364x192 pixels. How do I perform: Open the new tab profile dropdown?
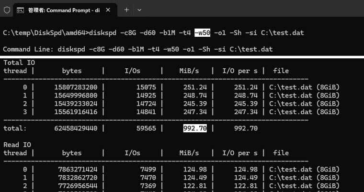pos(139,10)
